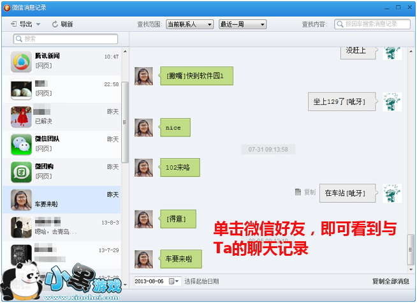
Task: Click the copy document icon beside 复制
Action: [298, 192]
